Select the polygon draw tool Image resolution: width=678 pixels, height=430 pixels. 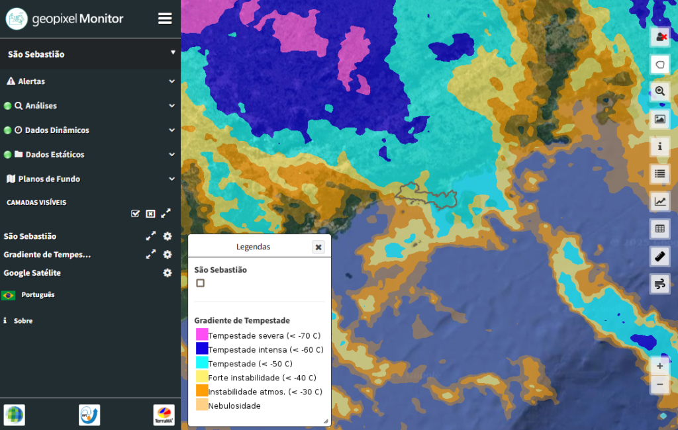point(659,64)
